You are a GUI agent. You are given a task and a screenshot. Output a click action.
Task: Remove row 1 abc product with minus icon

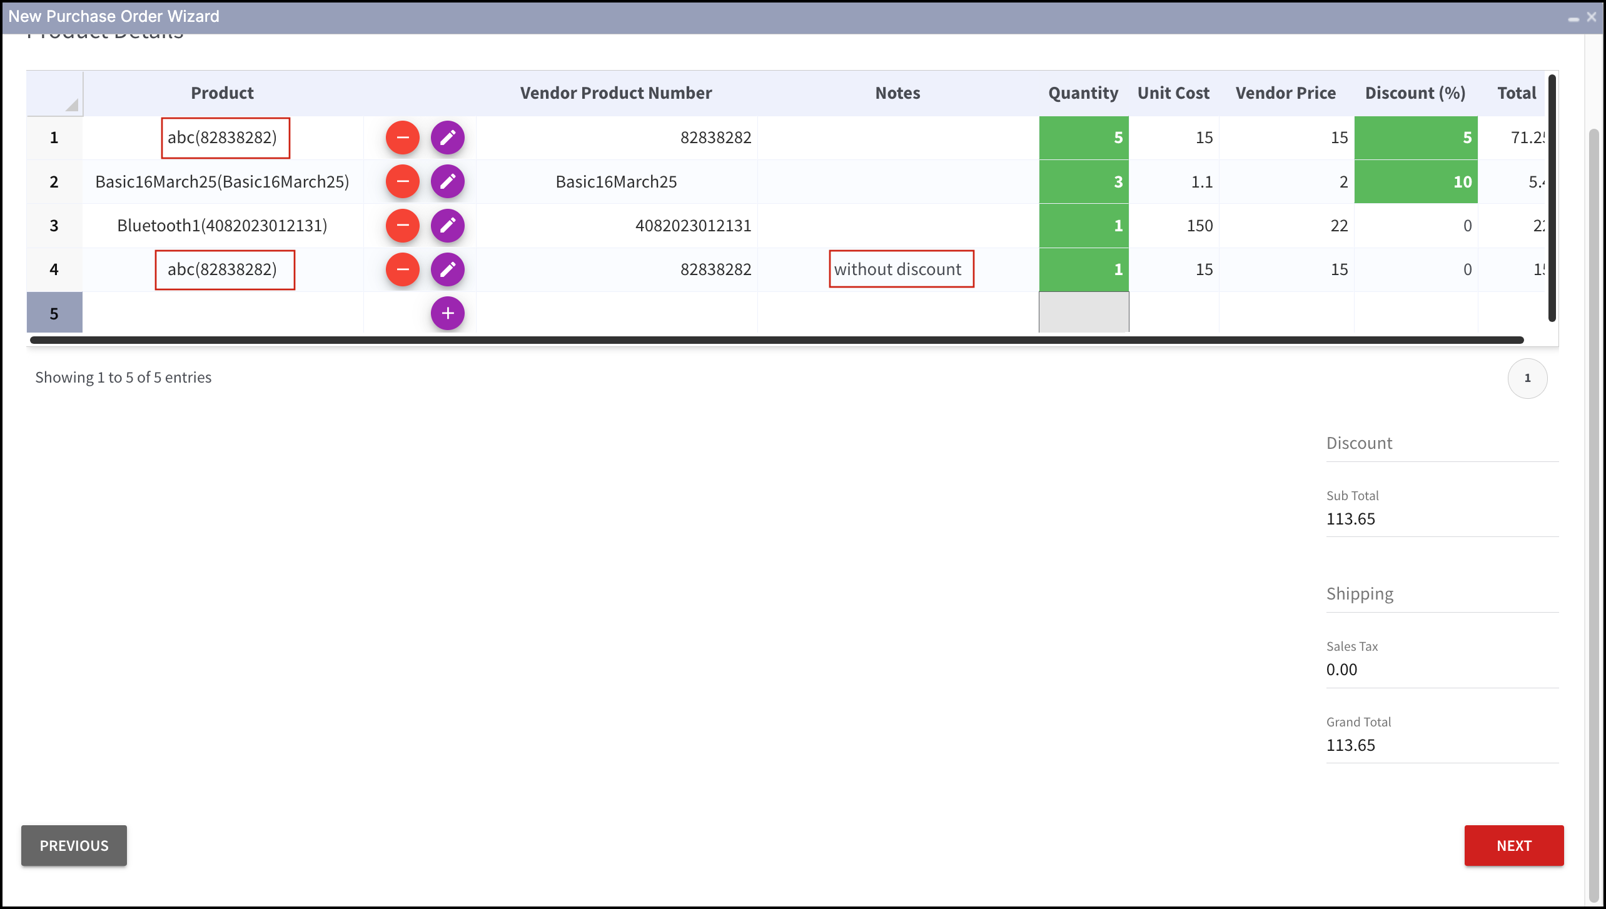402,138
